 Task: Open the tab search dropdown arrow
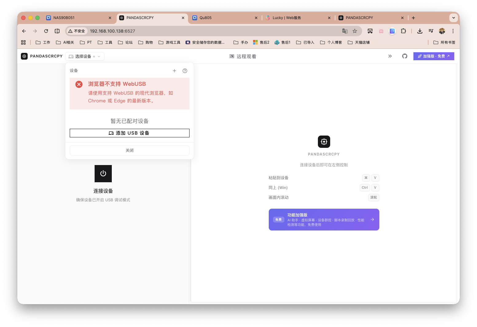(453, 18)
